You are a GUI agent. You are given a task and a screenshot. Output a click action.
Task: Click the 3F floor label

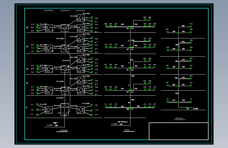[27, 69]
